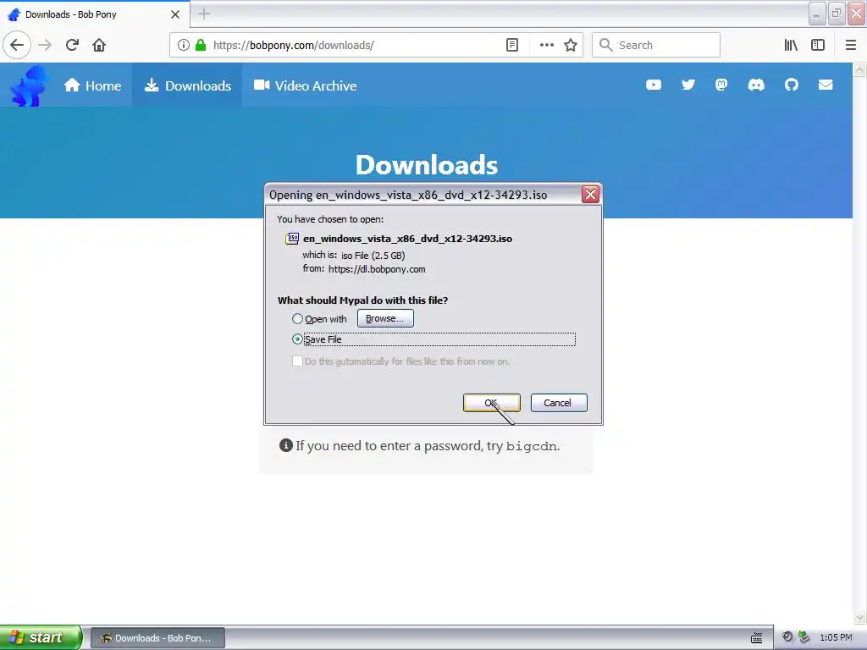
Task: Click the forward navigation arrow
Action: coord(45,45)
